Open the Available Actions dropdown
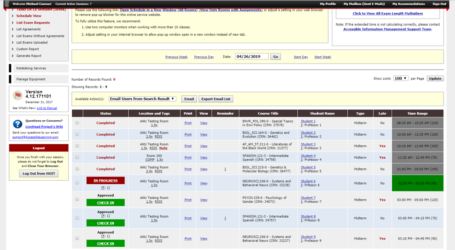 tap(142, 99)
